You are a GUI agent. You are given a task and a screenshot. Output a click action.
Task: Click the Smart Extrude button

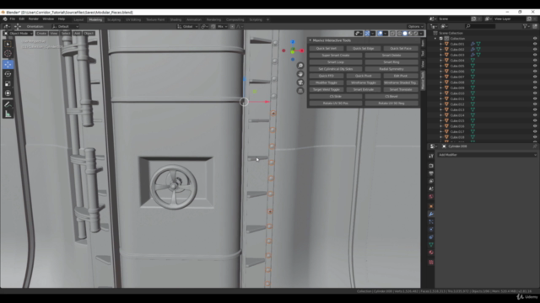tap(364, 90)
